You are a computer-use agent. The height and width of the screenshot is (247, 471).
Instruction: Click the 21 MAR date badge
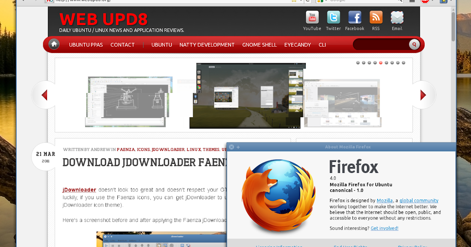point(46,157)
